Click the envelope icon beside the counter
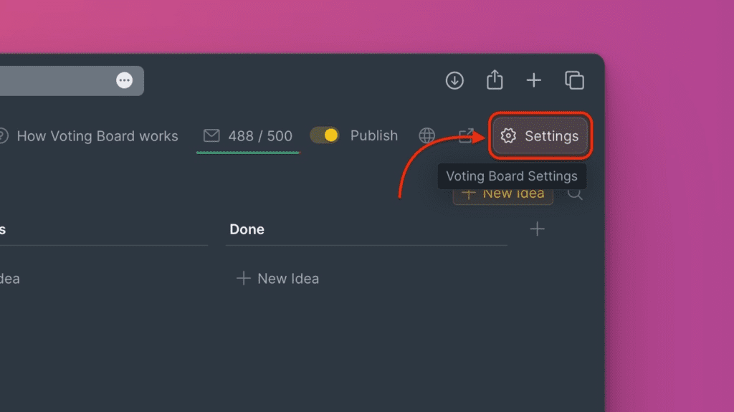 (211, 135)
